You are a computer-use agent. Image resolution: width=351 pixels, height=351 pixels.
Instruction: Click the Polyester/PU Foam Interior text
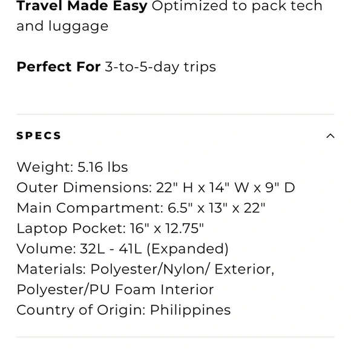tap(115, 289)
